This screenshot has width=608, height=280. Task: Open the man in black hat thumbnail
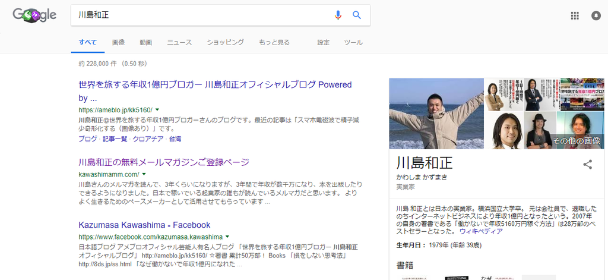click(539, 130)
